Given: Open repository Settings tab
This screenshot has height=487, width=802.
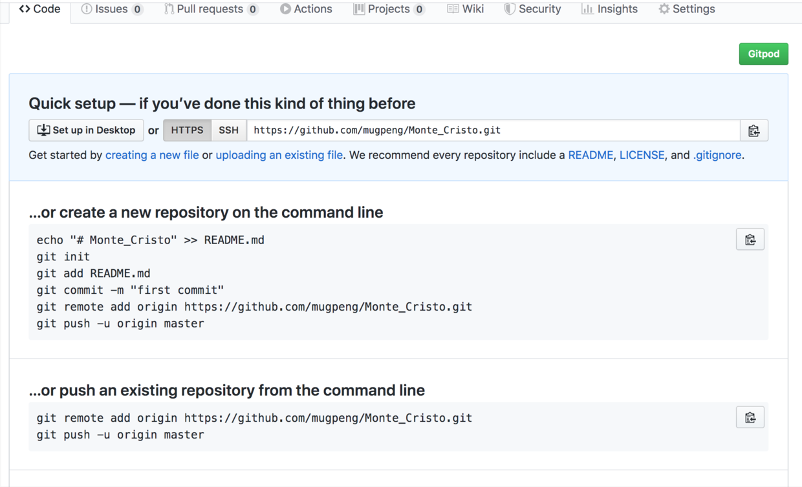Looking at the screenshot, I should coord(687,9).
